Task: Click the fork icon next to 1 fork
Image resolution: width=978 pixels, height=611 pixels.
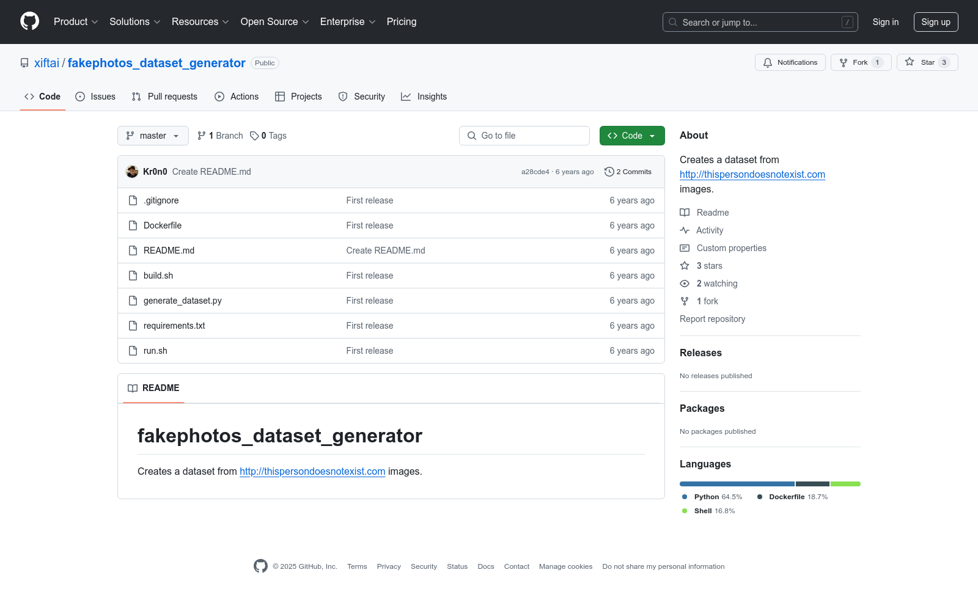Action: [x=685, y=301]
